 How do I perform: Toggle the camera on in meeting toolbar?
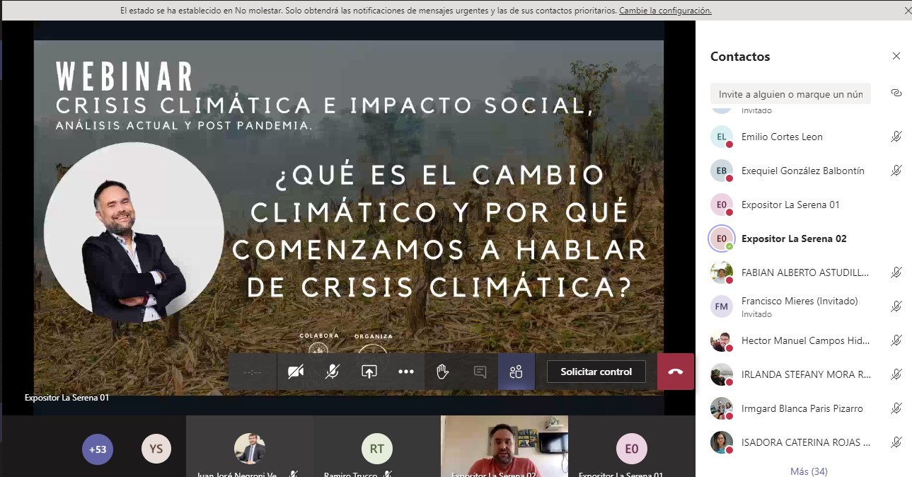click(x=296, y=372)
